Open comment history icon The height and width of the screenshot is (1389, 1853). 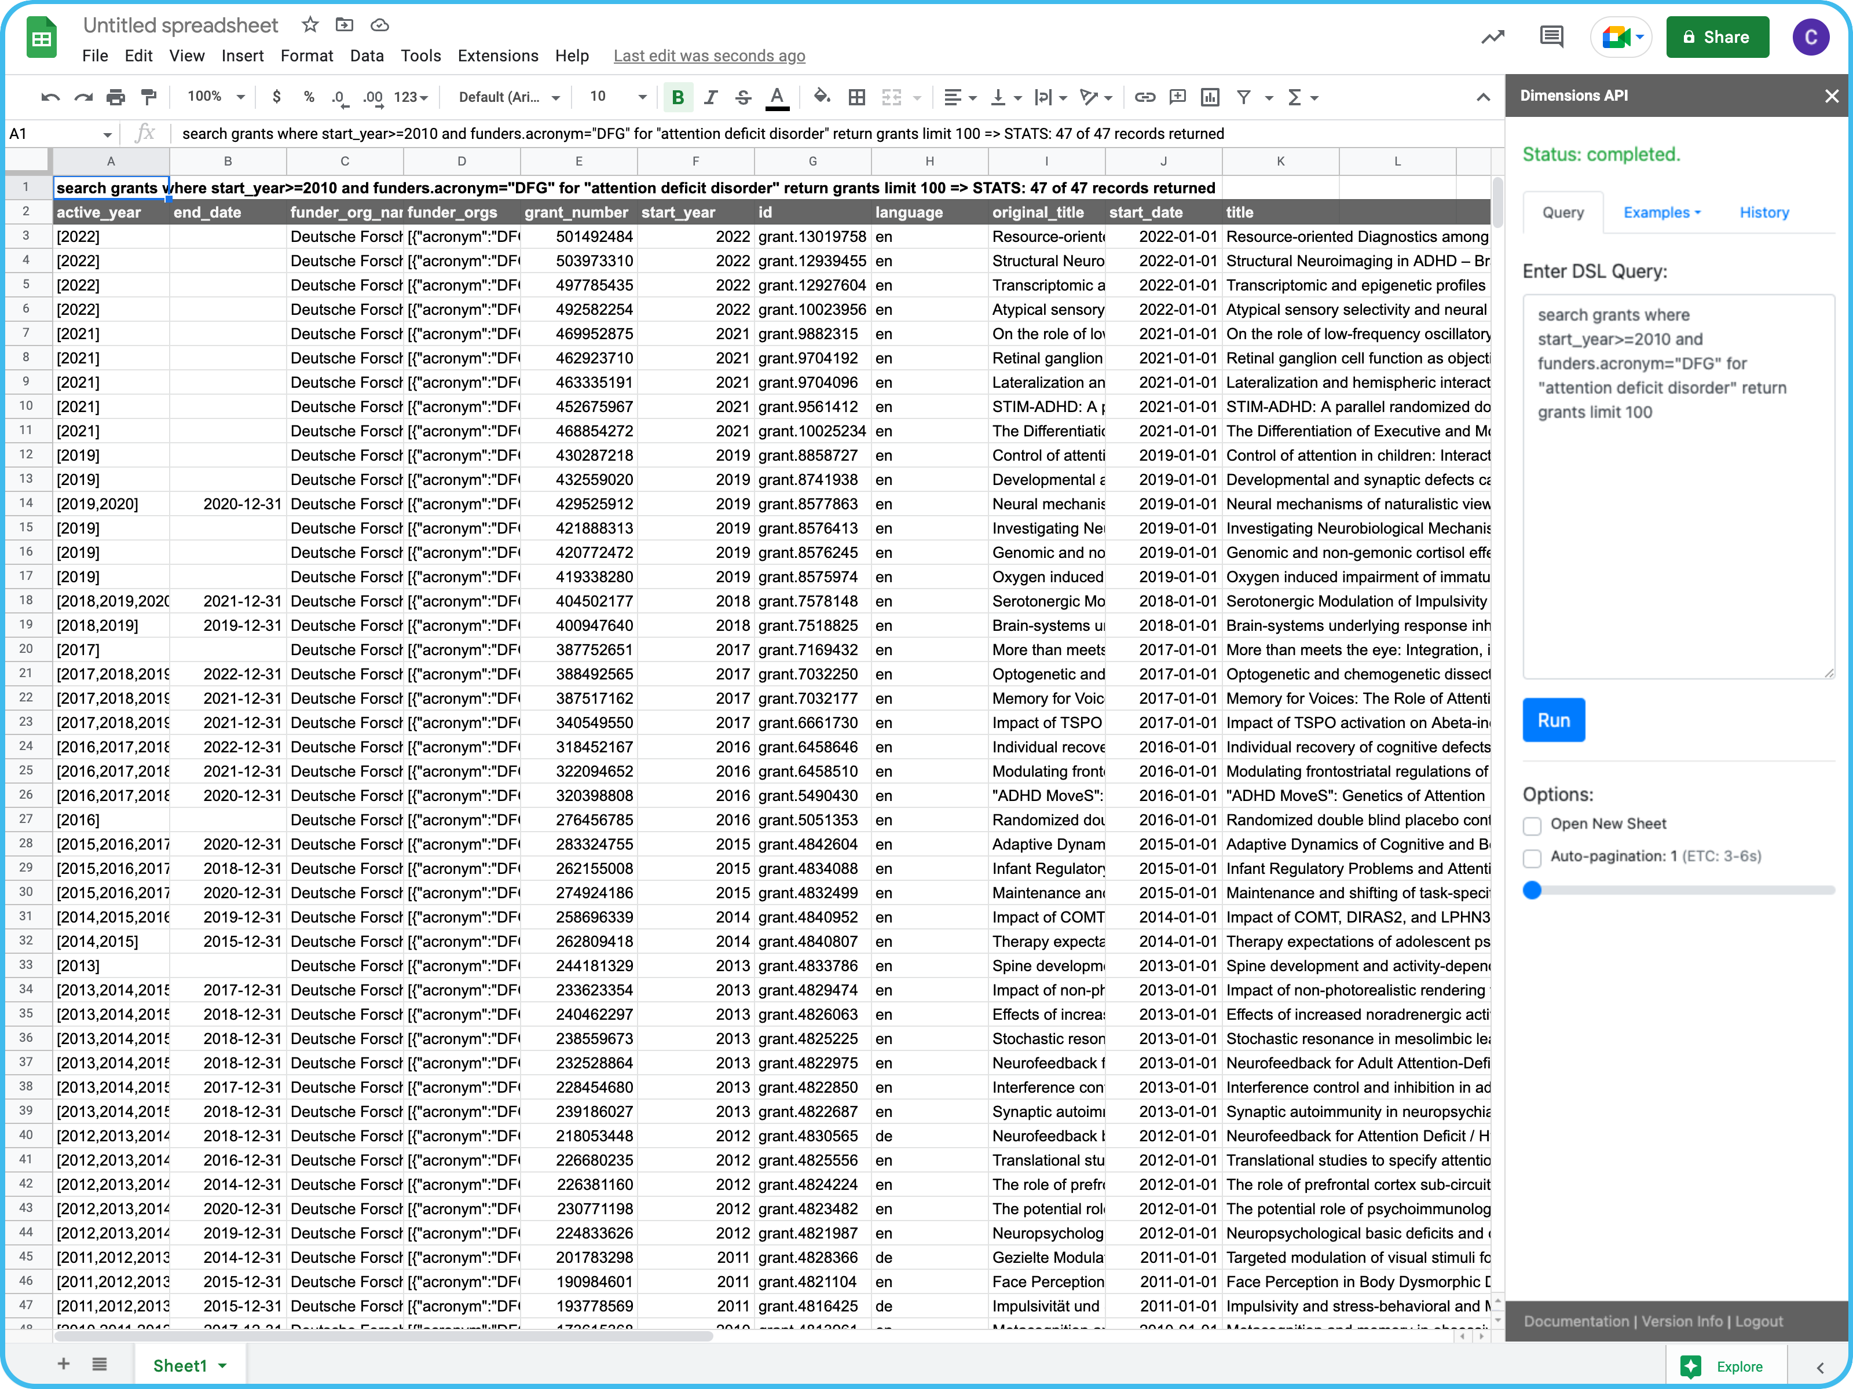[x=1551, y=37]
